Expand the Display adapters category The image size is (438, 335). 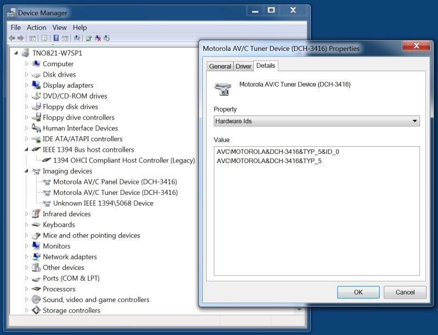coord(26,85)
